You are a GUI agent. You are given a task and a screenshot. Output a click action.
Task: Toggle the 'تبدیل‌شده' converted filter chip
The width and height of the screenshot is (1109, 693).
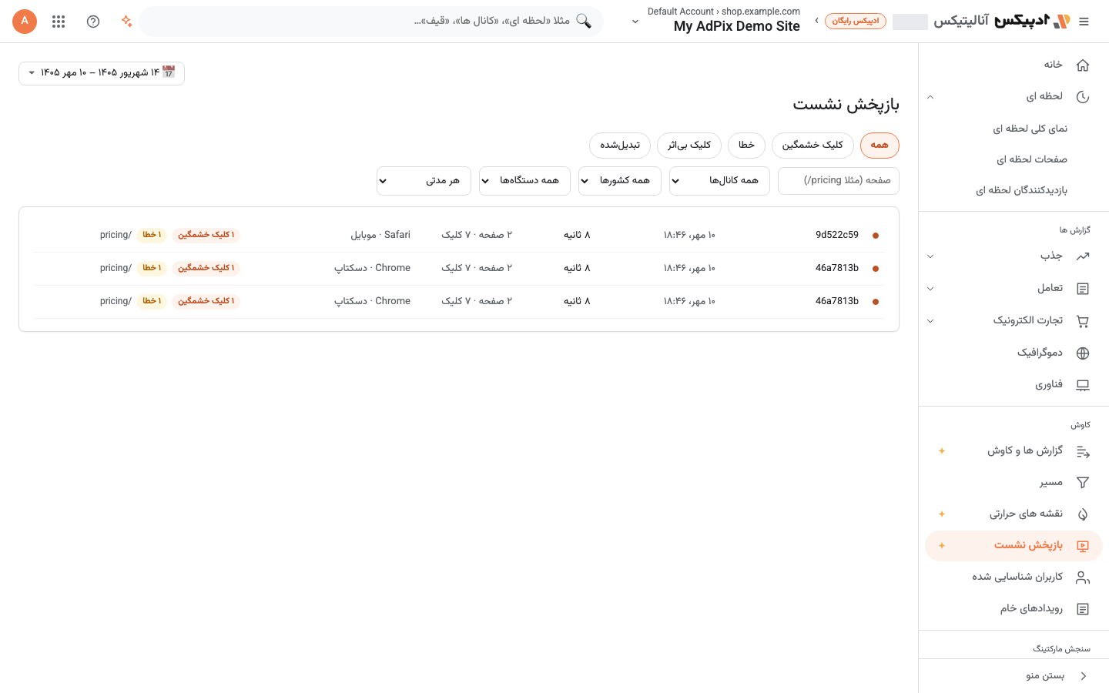coord(620,146)
